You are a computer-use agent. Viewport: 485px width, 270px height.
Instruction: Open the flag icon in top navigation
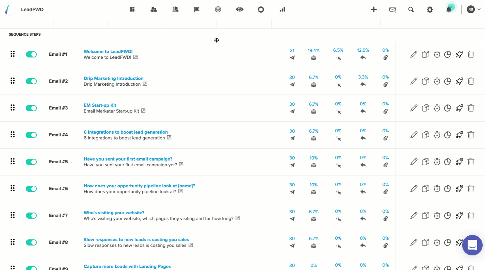click(x=196, y=10)
